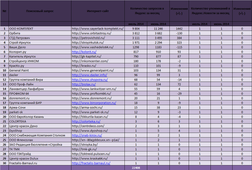Open the http://fractalis-barnaul.ru/ link

point(91,163)
